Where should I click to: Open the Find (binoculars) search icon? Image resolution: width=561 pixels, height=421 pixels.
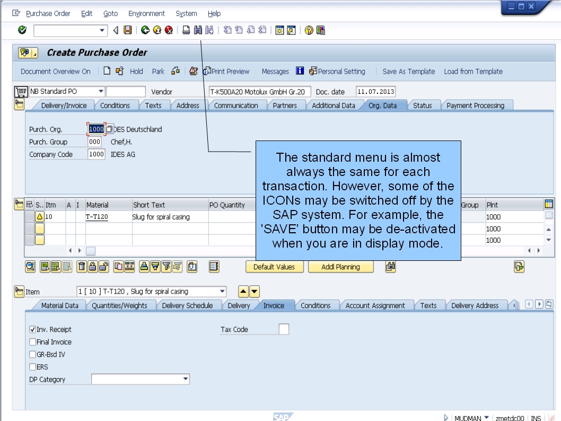coord(199,30)
